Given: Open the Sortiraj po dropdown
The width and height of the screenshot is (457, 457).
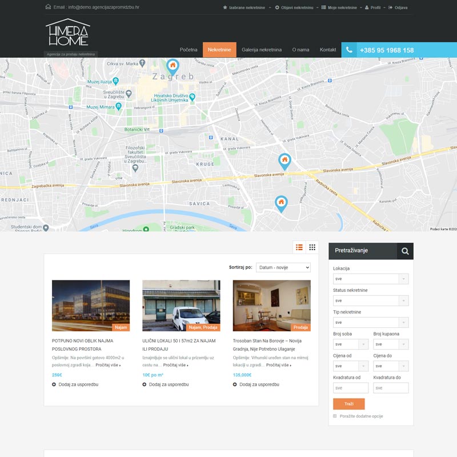Looking at the screenshot, I should pyautogui.click(x=283, y=267).
